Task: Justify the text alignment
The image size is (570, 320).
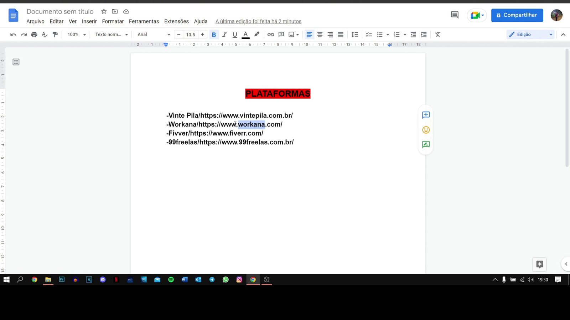Action: coord(341,34)
